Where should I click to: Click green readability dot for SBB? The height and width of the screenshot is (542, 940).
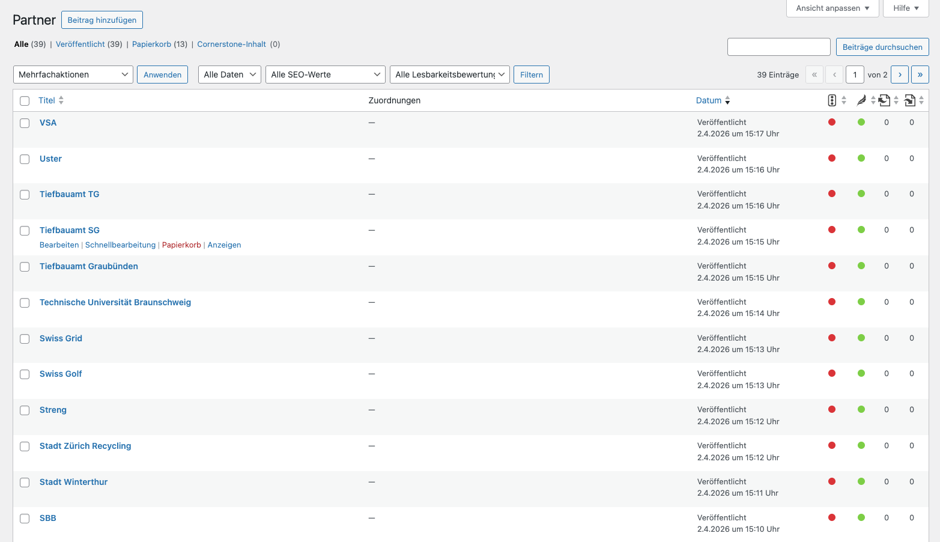861,517
